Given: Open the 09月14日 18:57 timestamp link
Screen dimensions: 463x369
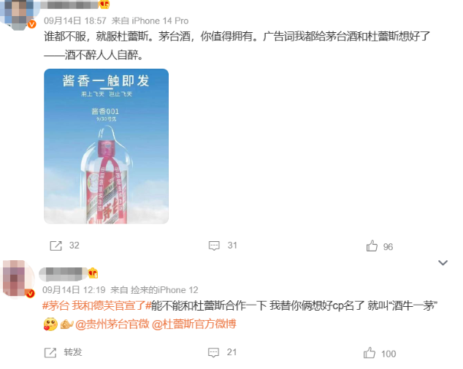Looking at the screenshot, I should (x=75, y=20).
